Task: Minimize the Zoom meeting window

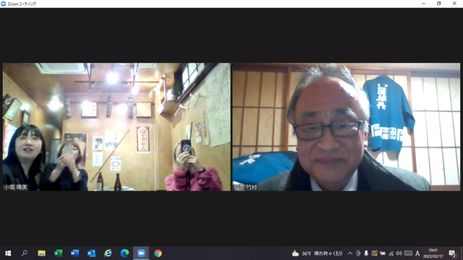Action: point(424,4)
